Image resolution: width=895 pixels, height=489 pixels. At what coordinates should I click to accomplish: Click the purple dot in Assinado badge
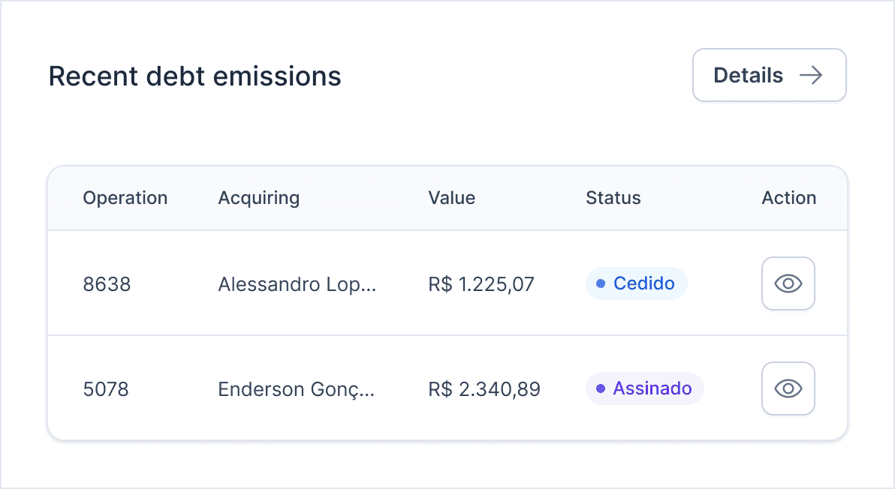point(601,388)
